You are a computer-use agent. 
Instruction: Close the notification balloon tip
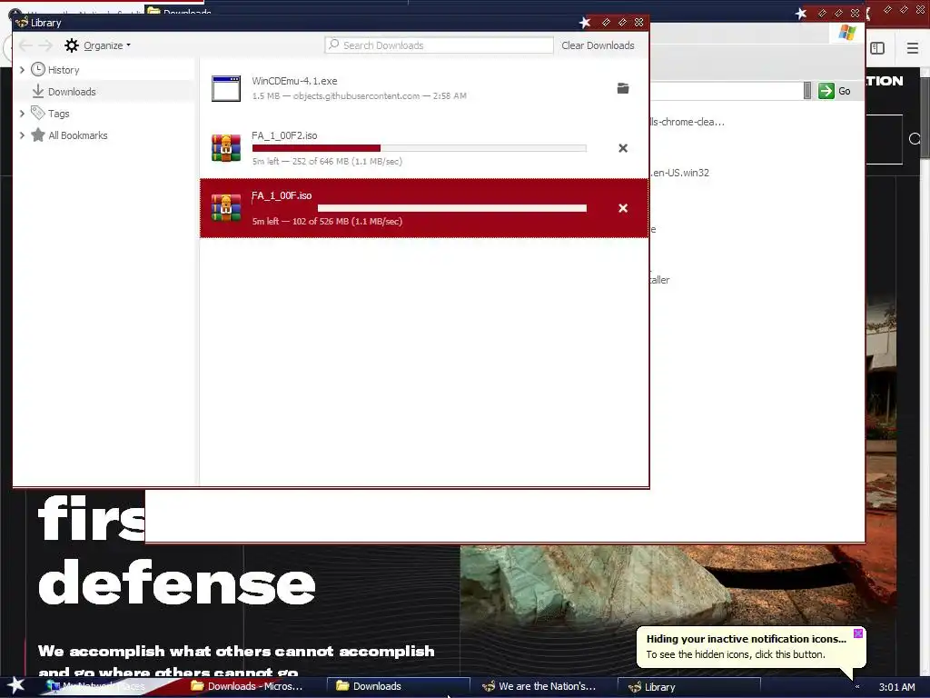(857, 633)
